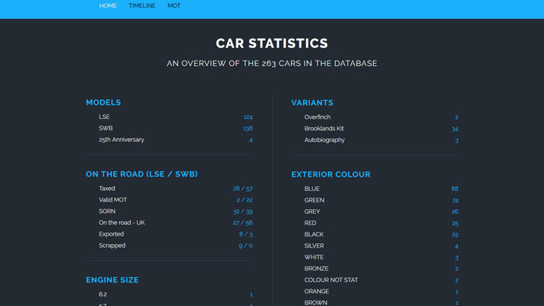The width and height of the screenshot is (544, 306).
Task: Click the LSE model count 124
Action: [x=248, y=117]
